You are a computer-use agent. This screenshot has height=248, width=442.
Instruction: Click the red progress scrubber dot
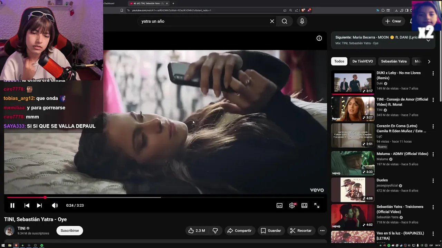pos(45,198)
